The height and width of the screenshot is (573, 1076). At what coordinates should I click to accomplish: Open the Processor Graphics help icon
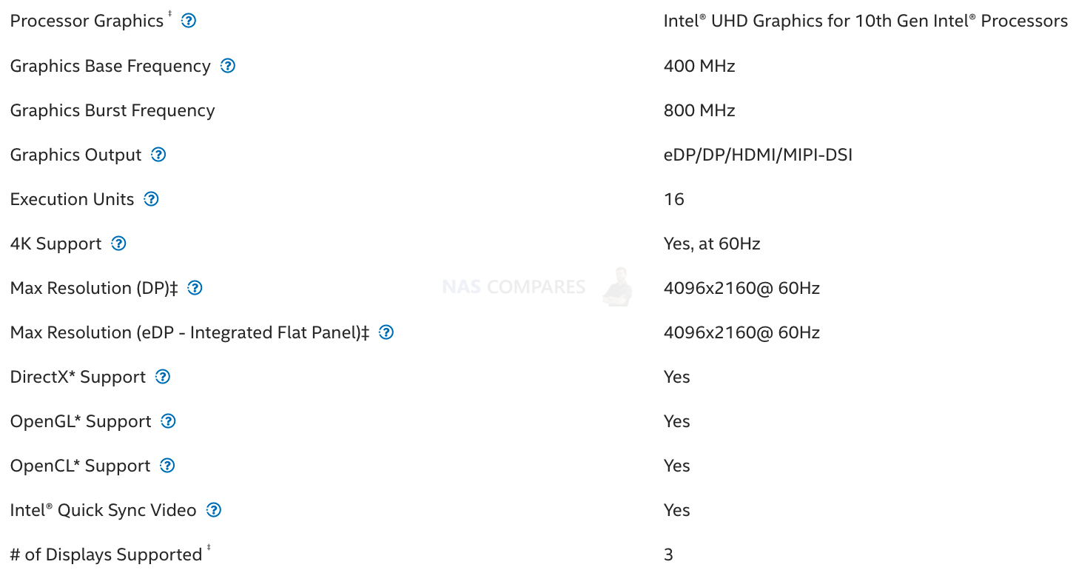click(x=189, y=21)
